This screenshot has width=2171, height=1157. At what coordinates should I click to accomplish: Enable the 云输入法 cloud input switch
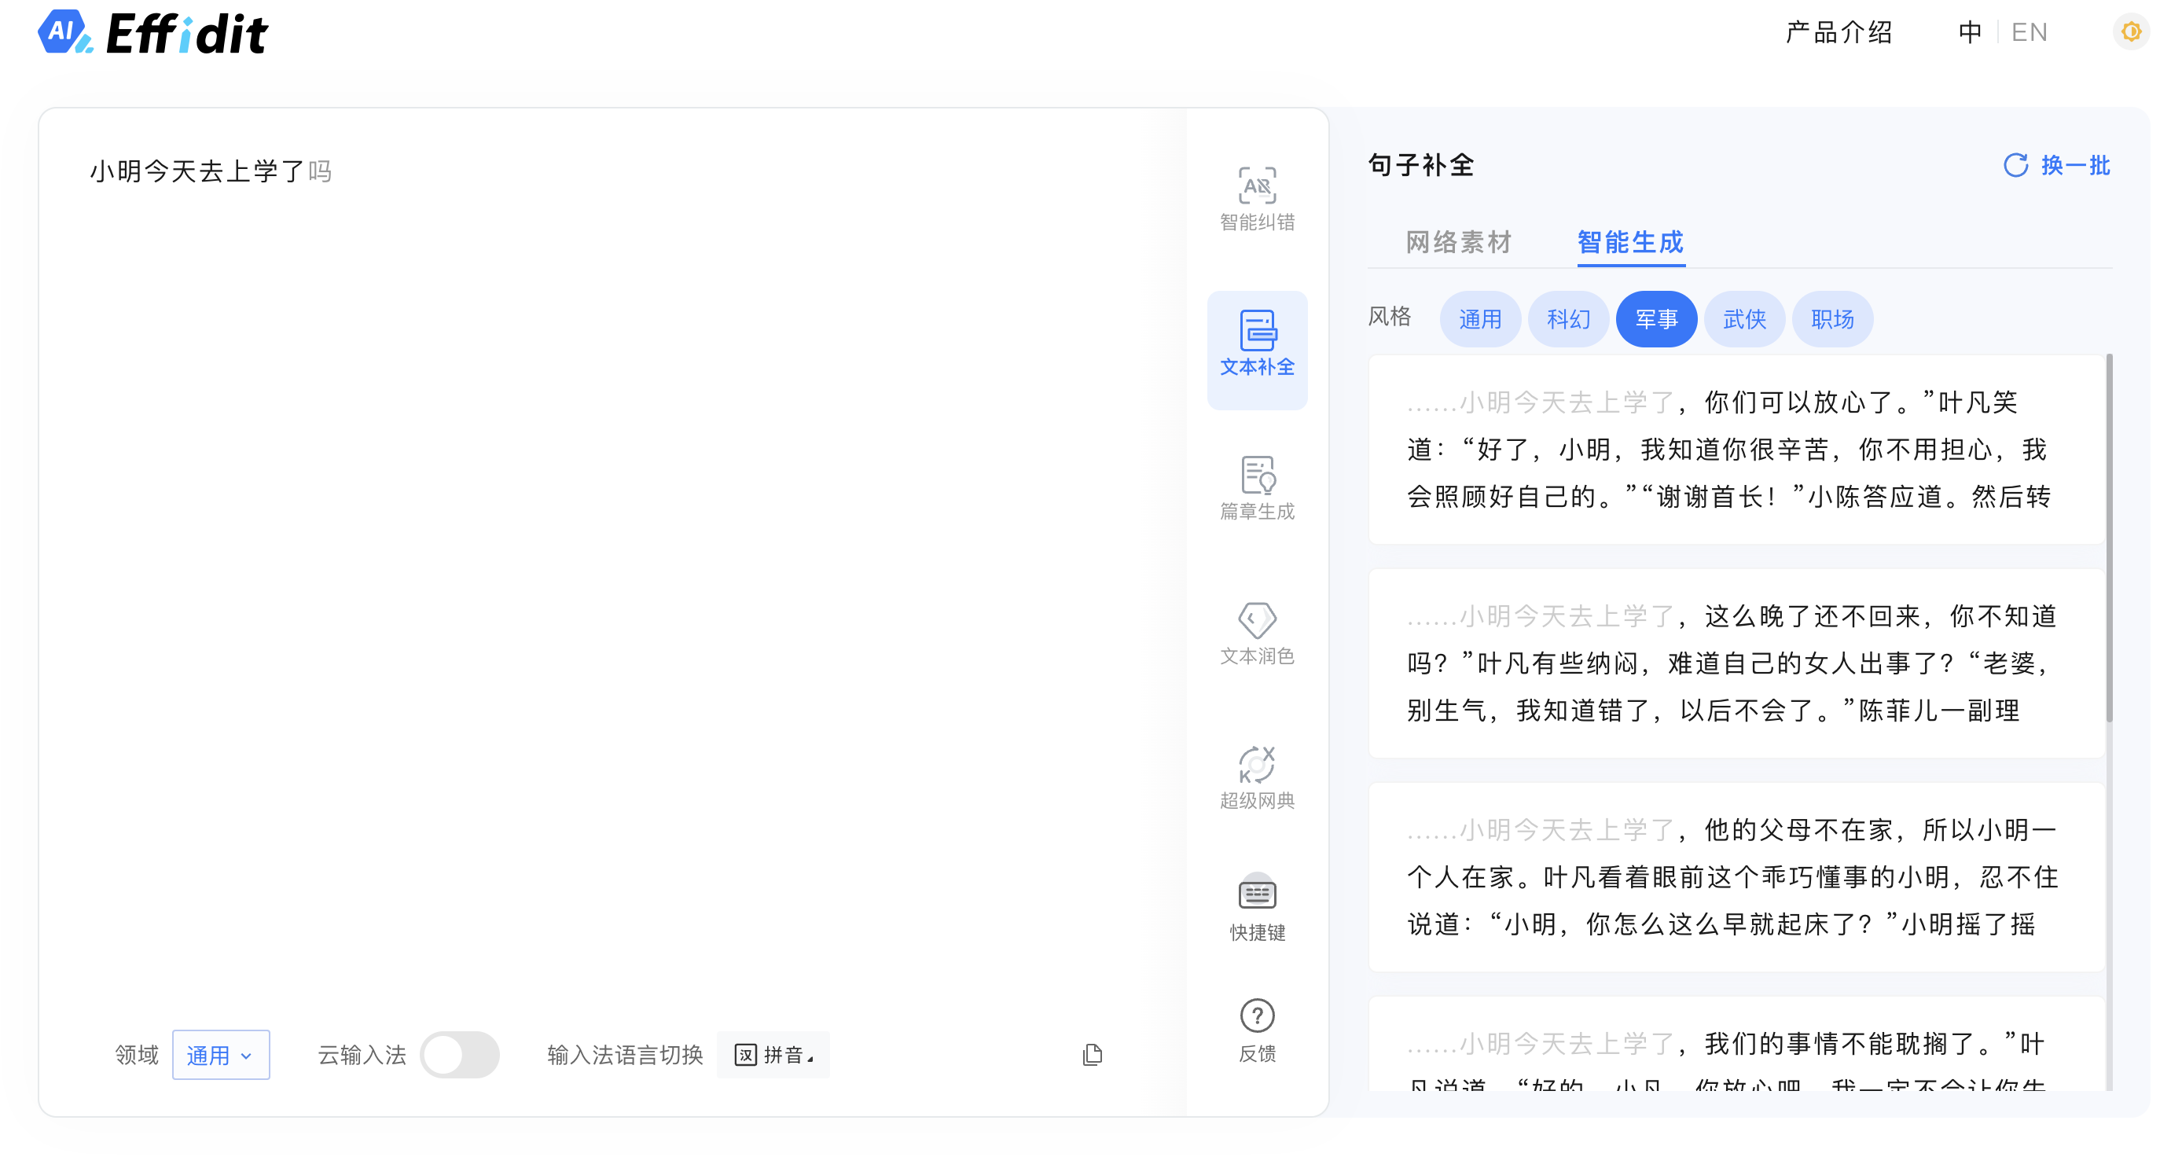(460, 1054)
